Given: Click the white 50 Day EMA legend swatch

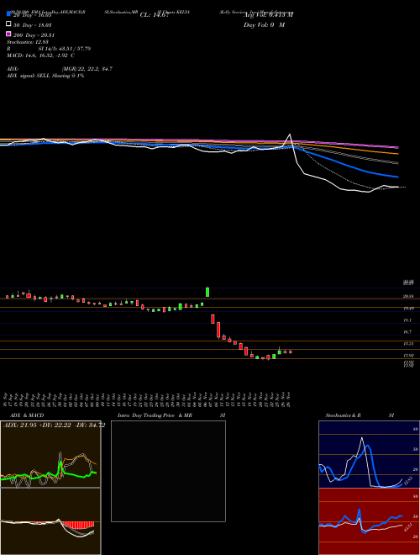Looking at the screenshot, I should 8,24.
